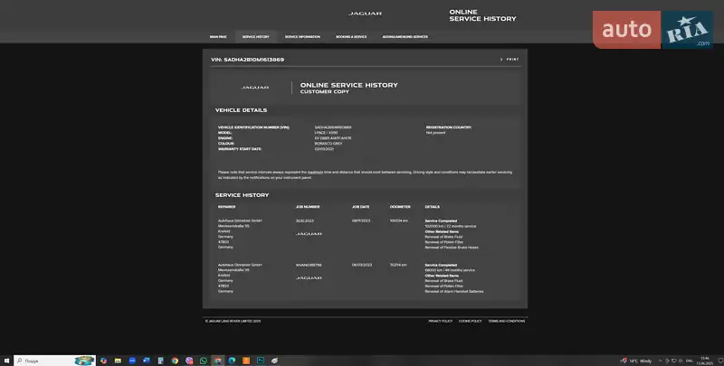724x366 pixels.
Task: Go to Booking a Service tab
Action: tap(351, 37)
